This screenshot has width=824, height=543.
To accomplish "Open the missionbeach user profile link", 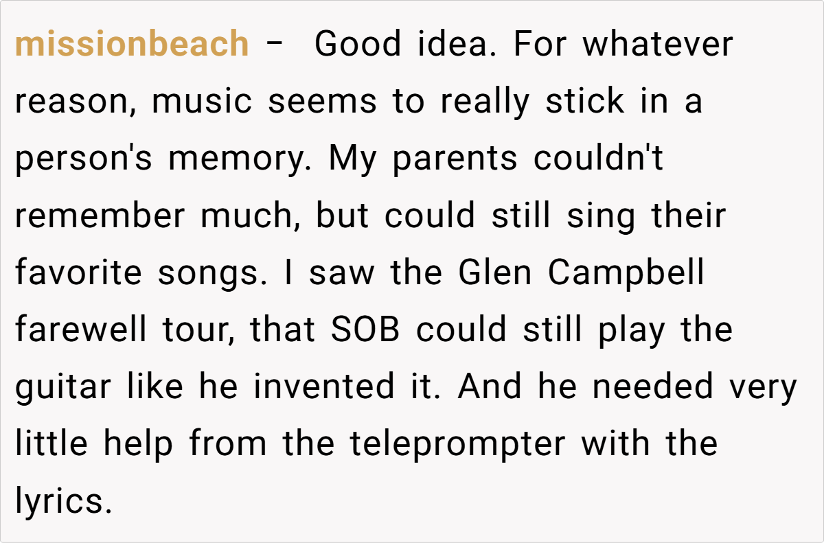I will (x=132, y=45).
